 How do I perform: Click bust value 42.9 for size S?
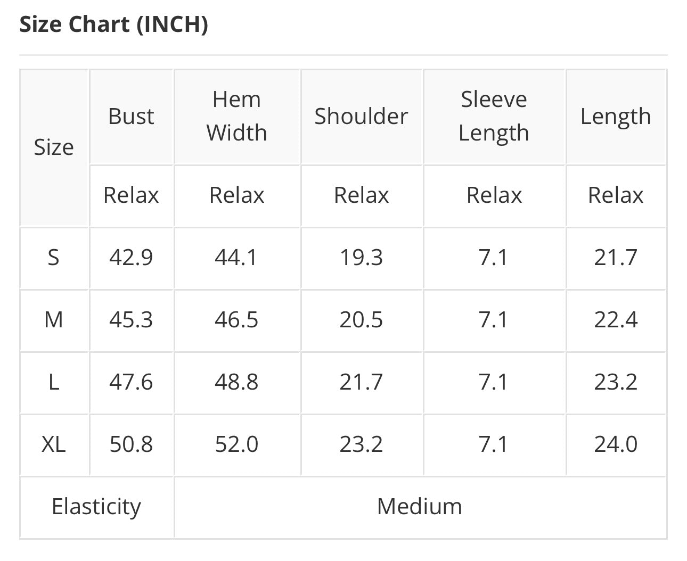(x=131, y=258)
